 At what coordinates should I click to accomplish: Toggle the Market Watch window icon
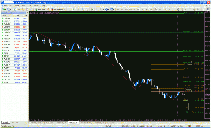[x=15, y=9]
